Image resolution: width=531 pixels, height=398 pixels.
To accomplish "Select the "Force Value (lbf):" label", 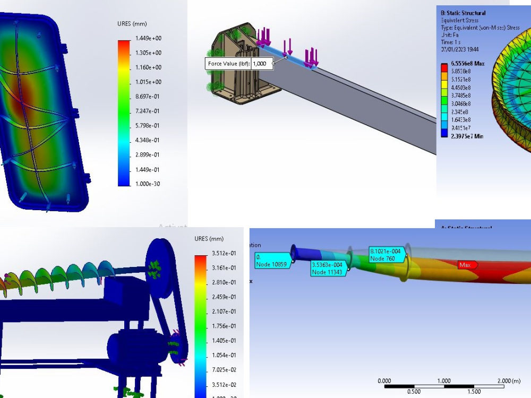I will (229, 64).
